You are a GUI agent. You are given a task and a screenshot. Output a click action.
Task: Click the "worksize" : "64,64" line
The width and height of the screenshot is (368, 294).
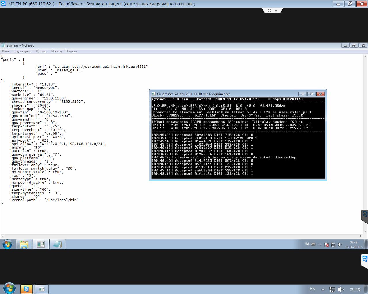click(x=32, y=95)
